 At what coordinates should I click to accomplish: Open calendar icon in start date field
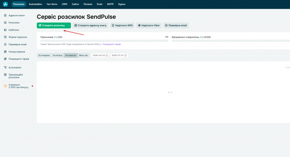[107, 55]
